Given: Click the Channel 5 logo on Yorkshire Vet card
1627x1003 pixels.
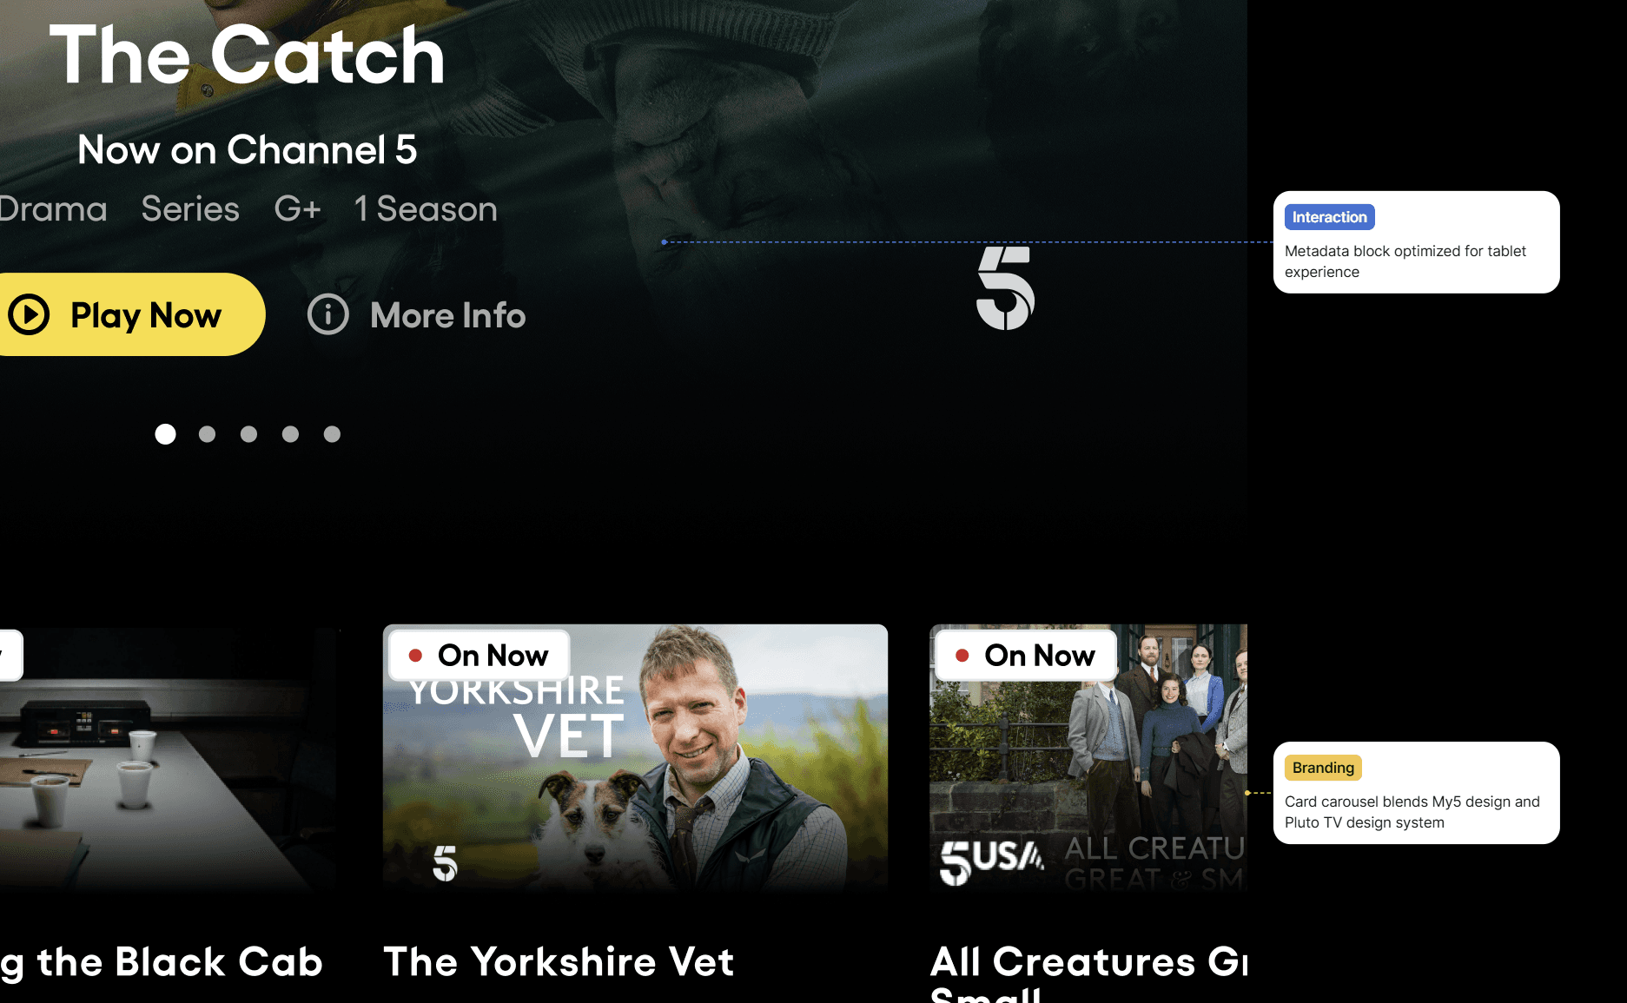Looking at the screenshot, I should coord(445,863).
